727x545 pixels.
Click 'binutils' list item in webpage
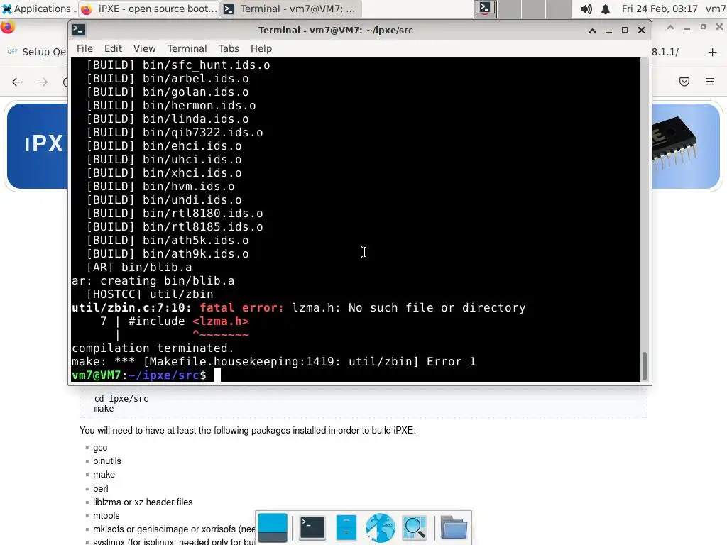(x=107, y=461)
